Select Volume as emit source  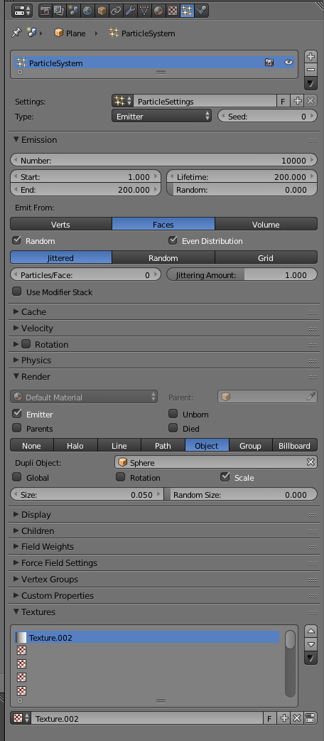[x=266, y=225]
